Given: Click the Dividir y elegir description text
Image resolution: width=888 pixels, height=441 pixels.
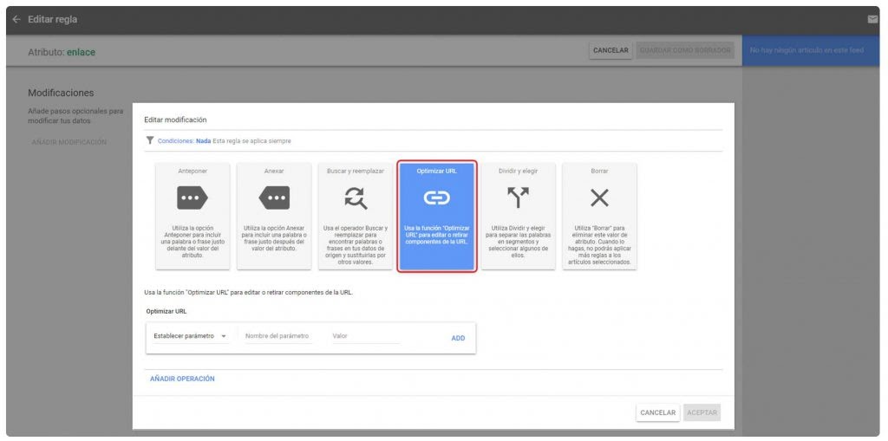Looking at the screenshot, I should (519, 242).
